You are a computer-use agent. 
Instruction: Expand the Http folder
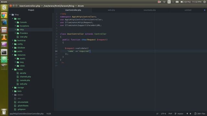click(x=15, y=29)
